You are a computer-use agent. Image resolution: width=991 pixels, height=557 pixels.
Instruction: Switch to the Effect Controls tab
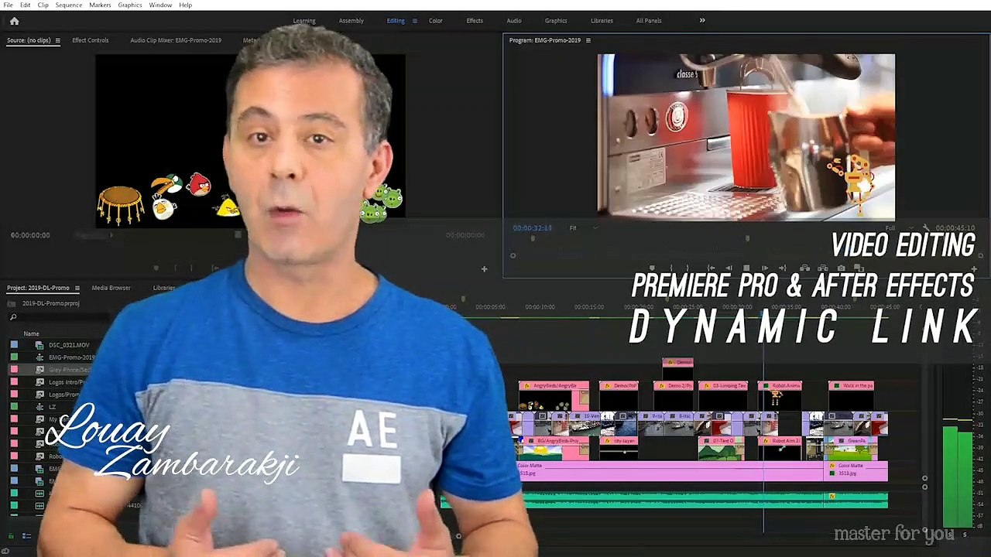click(x=91, y=40)
